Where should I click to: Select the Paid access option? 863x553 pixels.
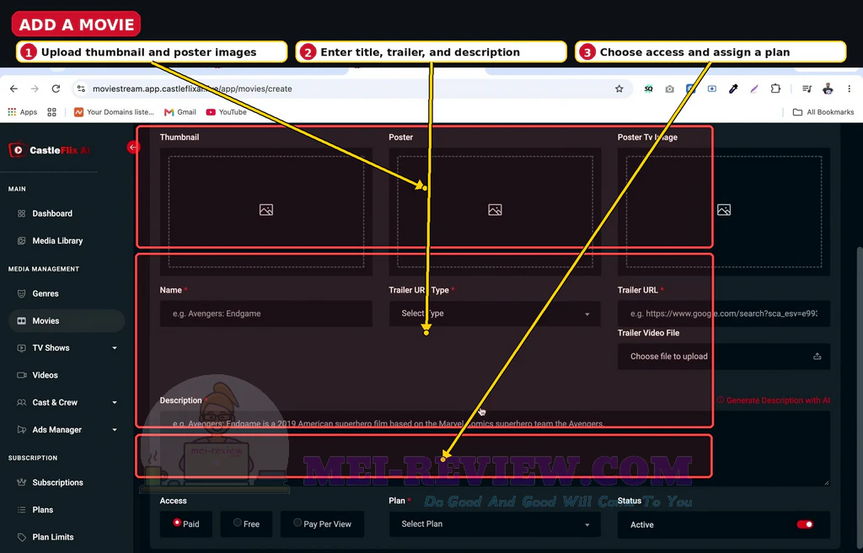coord(186,523)
